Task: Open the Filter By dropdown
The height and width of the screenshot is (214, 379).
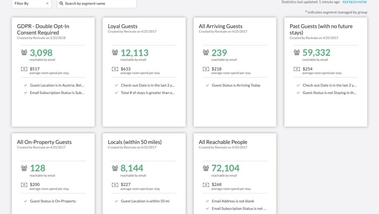Action: click(31, 3)
